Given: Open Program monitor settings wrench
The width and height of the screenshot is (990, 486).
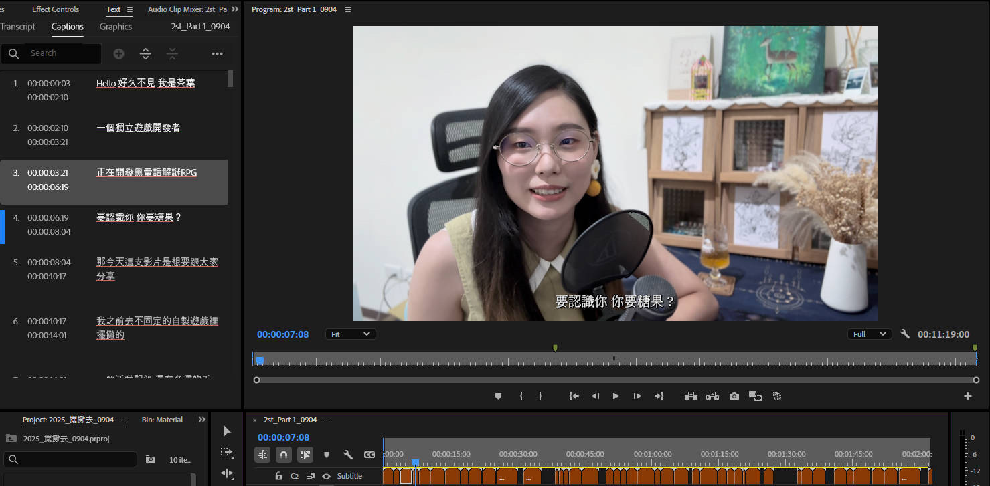Looking at the screenshot, I should pyautogui.click(x=905, y=334).
